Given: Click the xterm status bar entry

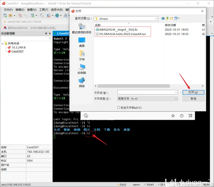Looking at the screenshot, I should pos(136,185).
